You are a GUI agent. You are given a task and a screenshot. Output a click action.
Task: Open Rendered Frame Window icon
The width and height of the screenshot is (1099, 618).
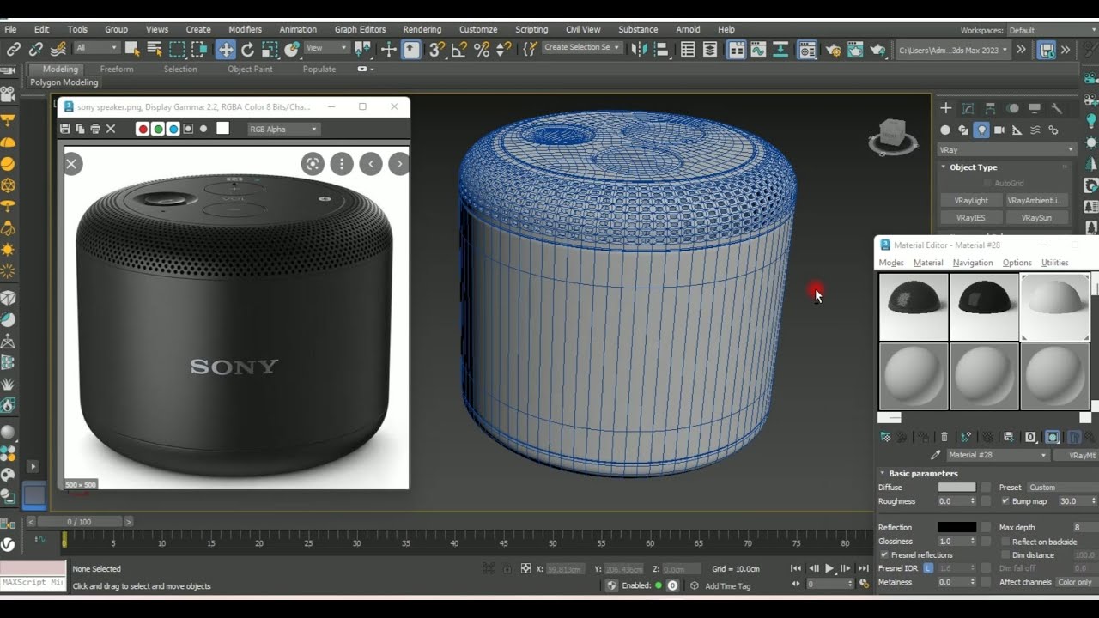click(x=855, y=50)
